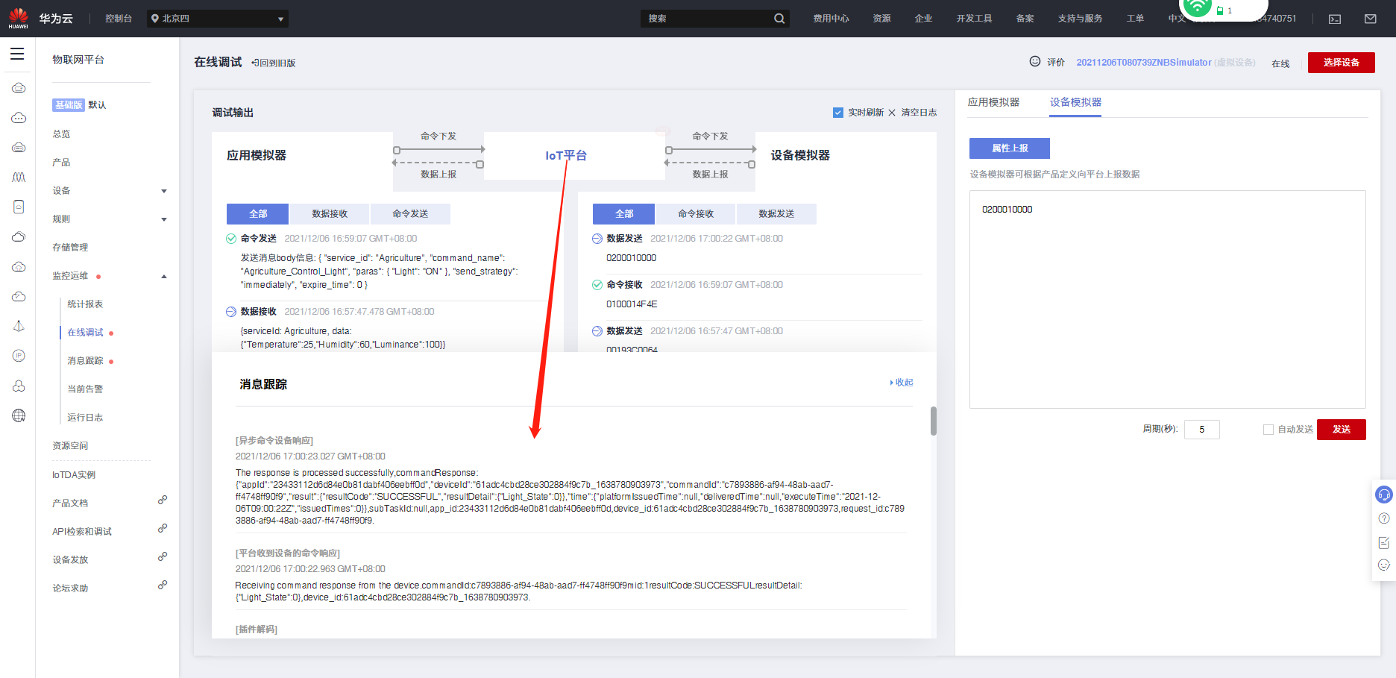This screenshot has width=1396, height=678.
Task: Click the 回到旧版 link
Action: tap(274, 63)
